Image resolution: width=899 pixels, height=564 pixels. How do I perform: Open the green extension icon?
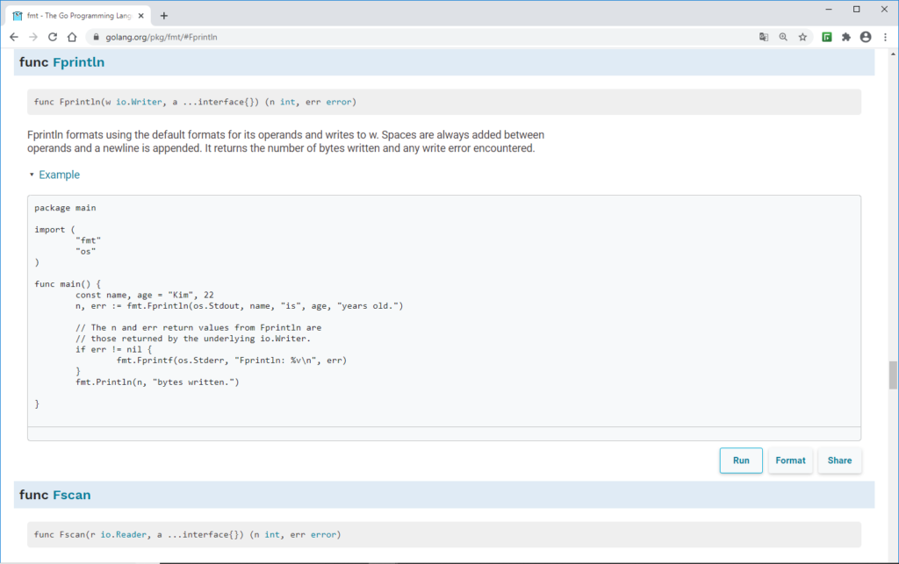click(827, 37)
